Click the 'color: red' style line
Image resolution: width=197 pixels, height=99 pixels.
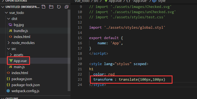pyautogui.click(x=104, y=74)
